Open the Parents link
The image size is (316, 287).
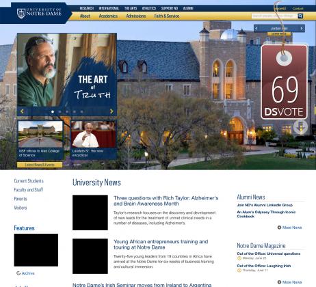coord(21,199)
